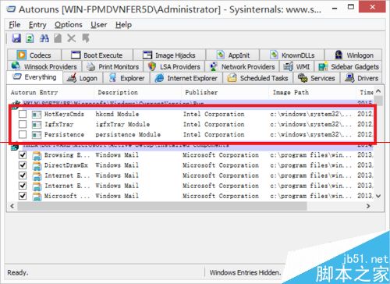Click 'Microsoft Corporation' in the DirectDrawEx row
390x284 pixels.
point(221,165)
